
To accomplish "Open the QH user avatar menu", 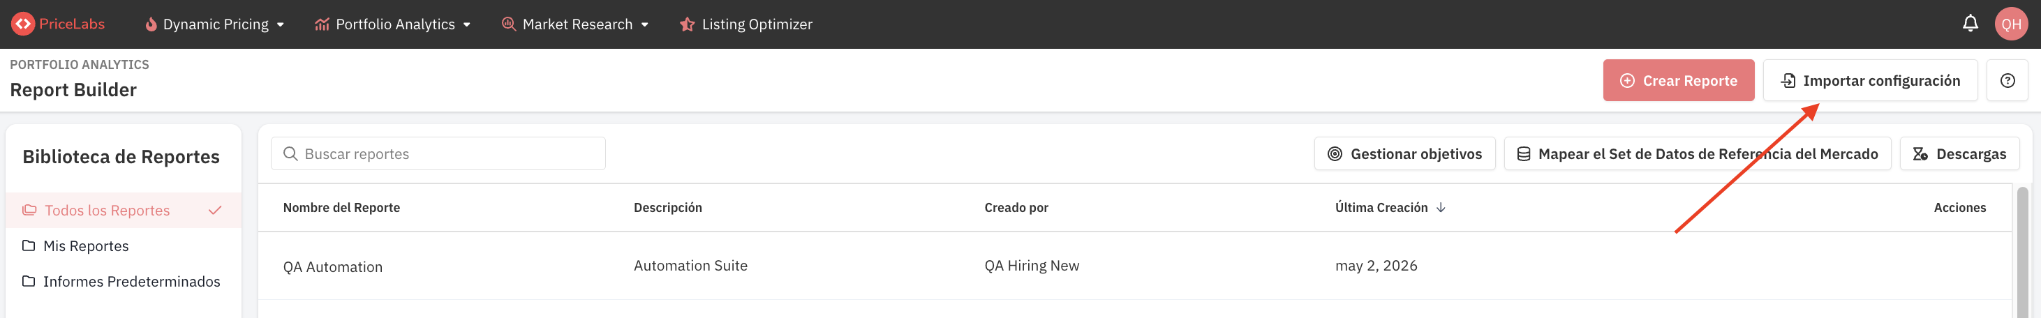I will tap(2011, 24).
